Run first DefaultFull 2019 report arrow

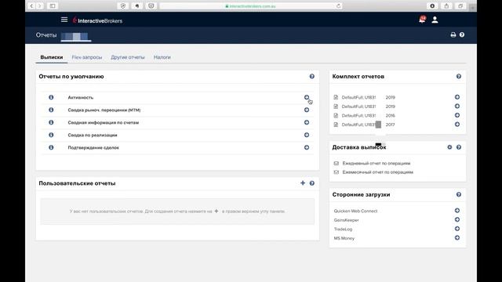457,97
